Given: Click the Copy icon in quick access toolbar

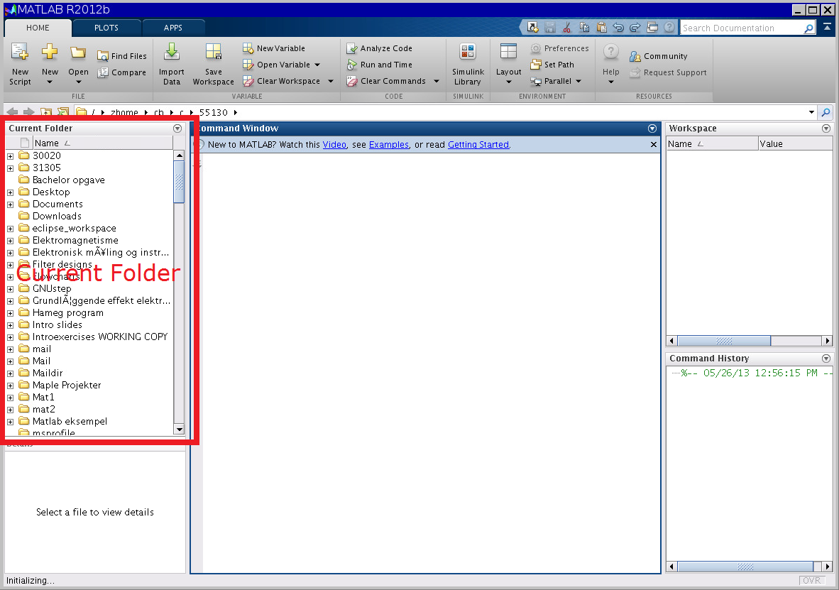Looking at the screenshot, I should point(584,27).
